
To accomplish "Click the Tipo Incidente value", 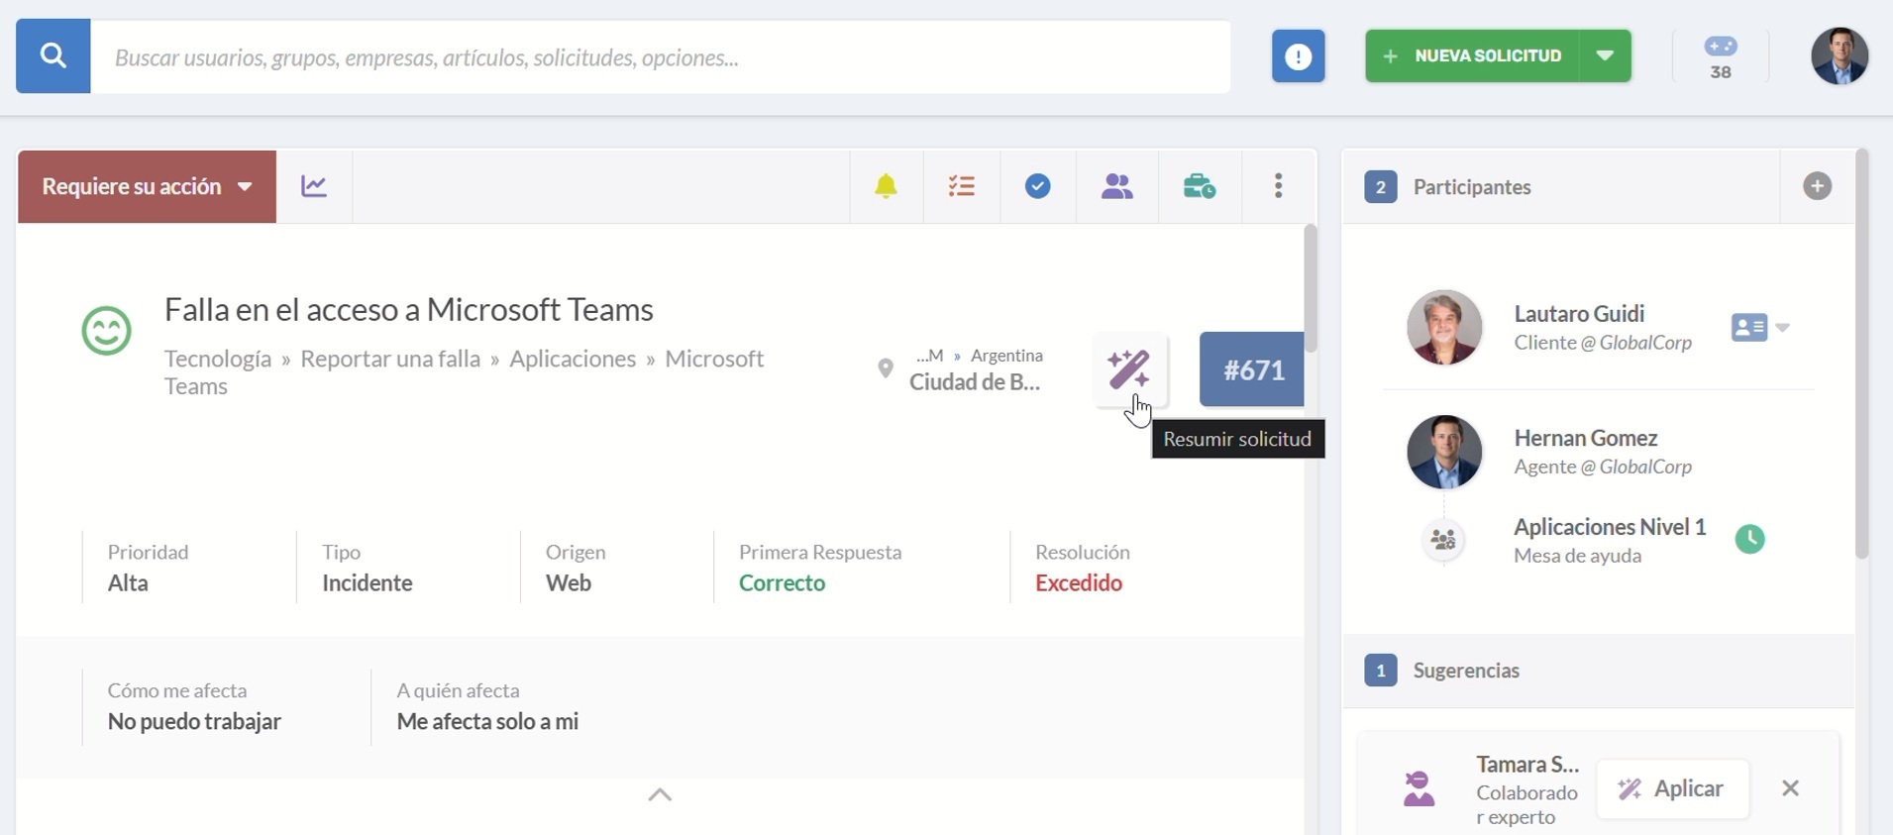I will click(367, 582).
